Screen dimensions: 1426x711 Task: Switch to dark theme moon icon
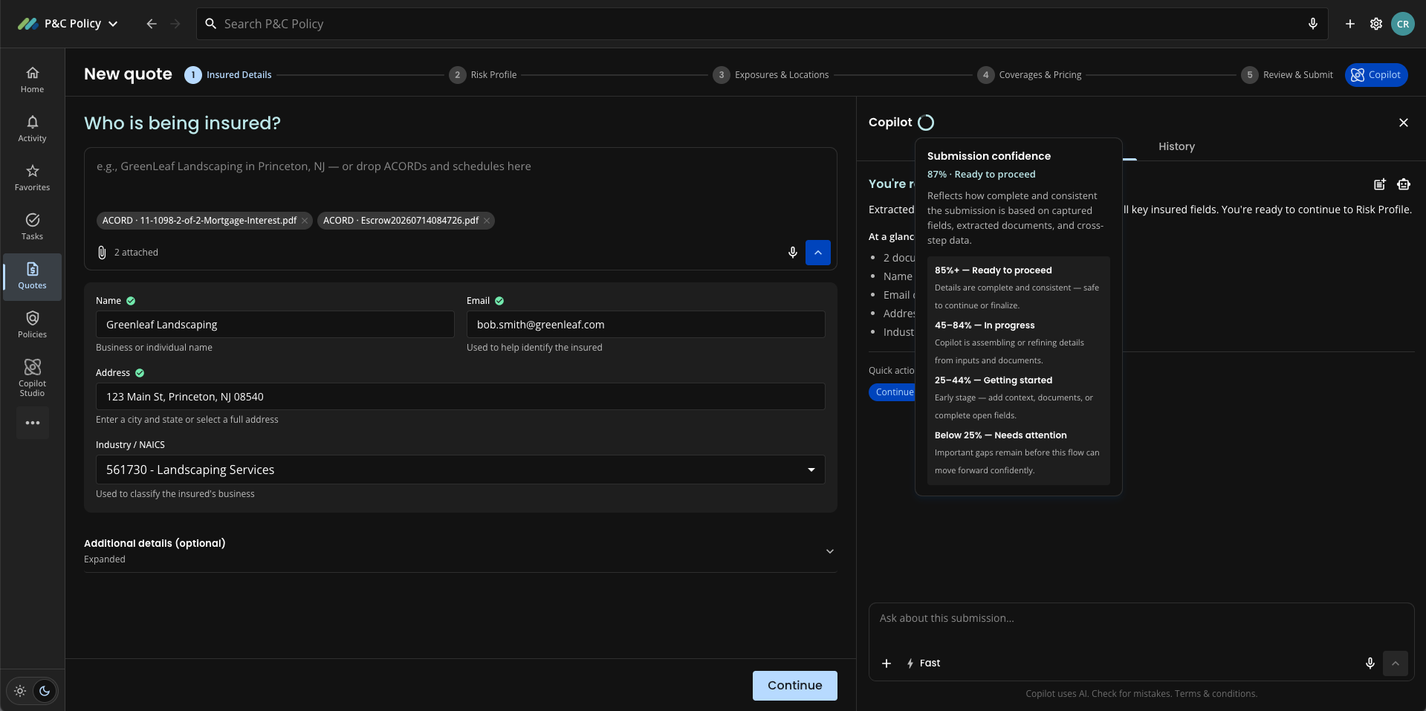(x=45, y=691)
